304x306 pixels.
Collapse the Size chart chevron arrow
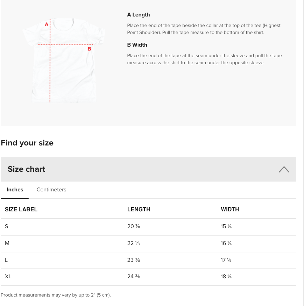click(x=284, y=169)
